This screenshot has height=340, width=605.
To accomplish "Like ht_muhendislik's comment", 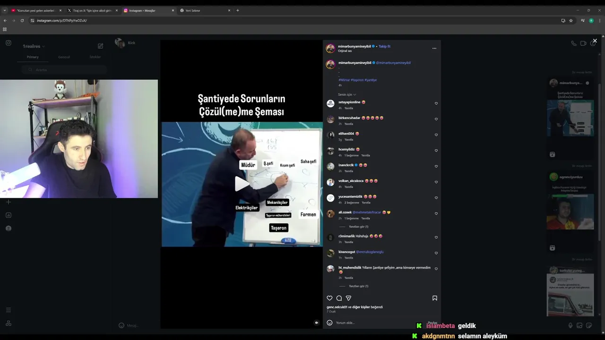I will [436, 269].
